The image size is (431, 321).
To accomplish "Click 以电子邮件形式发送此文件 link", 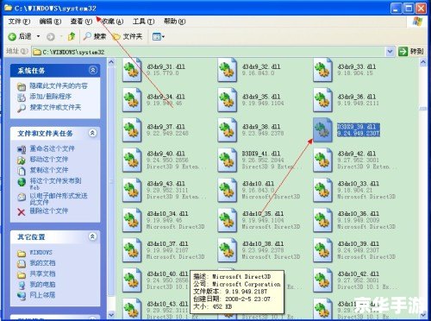I will (x=59, y=198).
